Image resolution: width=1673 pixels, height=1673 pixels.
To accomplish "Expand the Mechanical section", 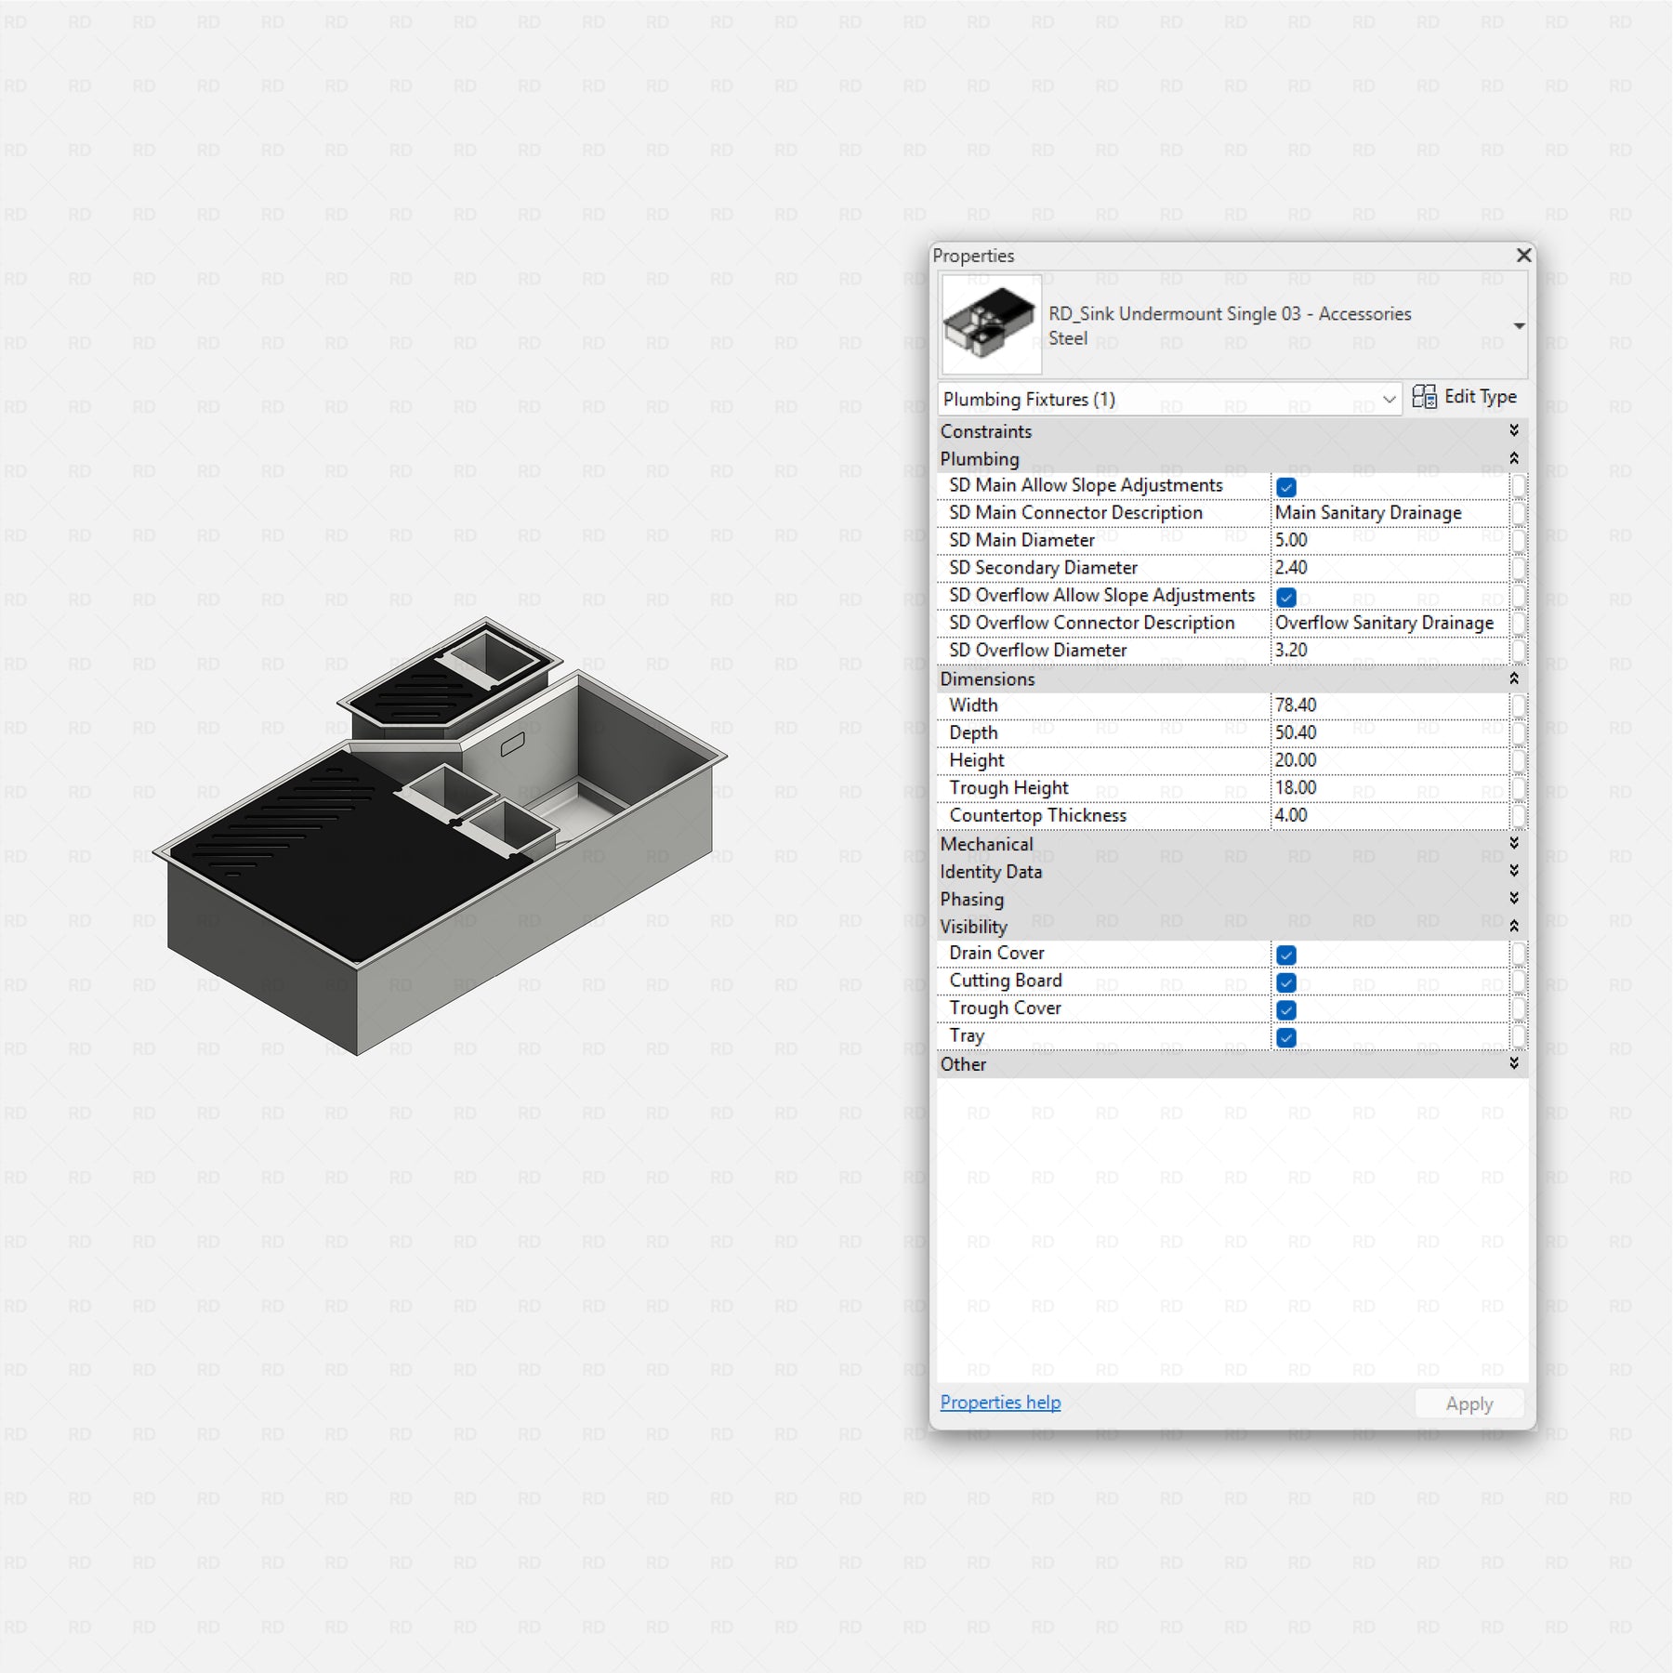I will point(1513,843).
